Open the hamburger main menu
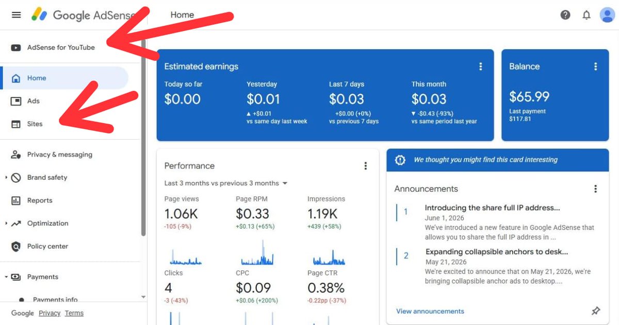 [x=17, y=15]
